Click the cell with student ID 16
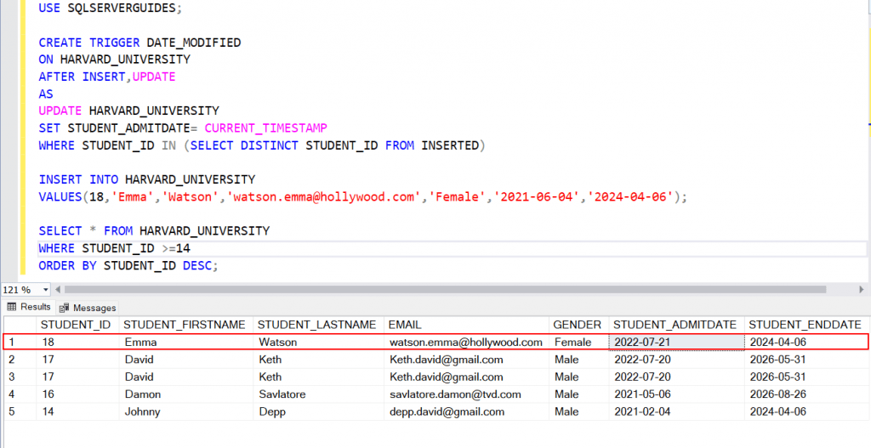The image size is (871, 448). click(77, 394)
